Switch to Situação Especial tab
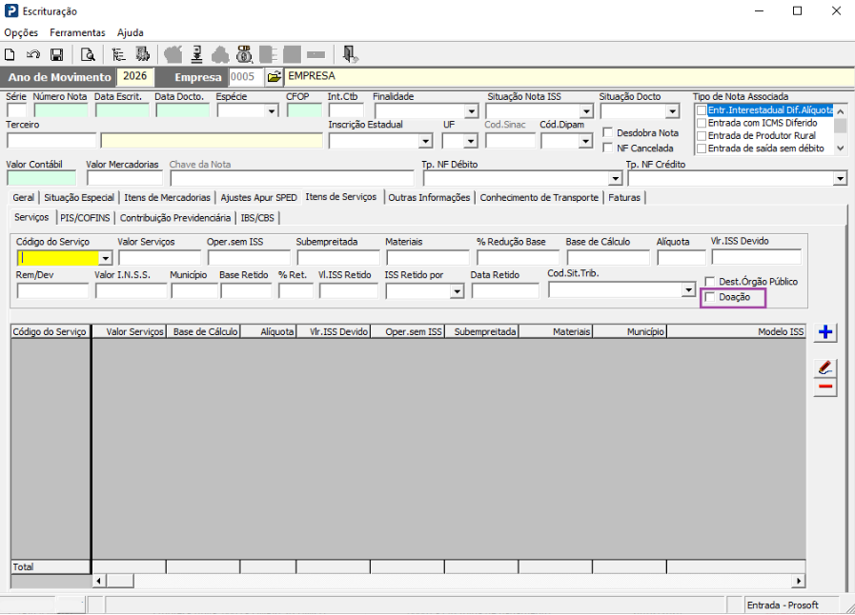Screen dimensions: 855x615 79,198
